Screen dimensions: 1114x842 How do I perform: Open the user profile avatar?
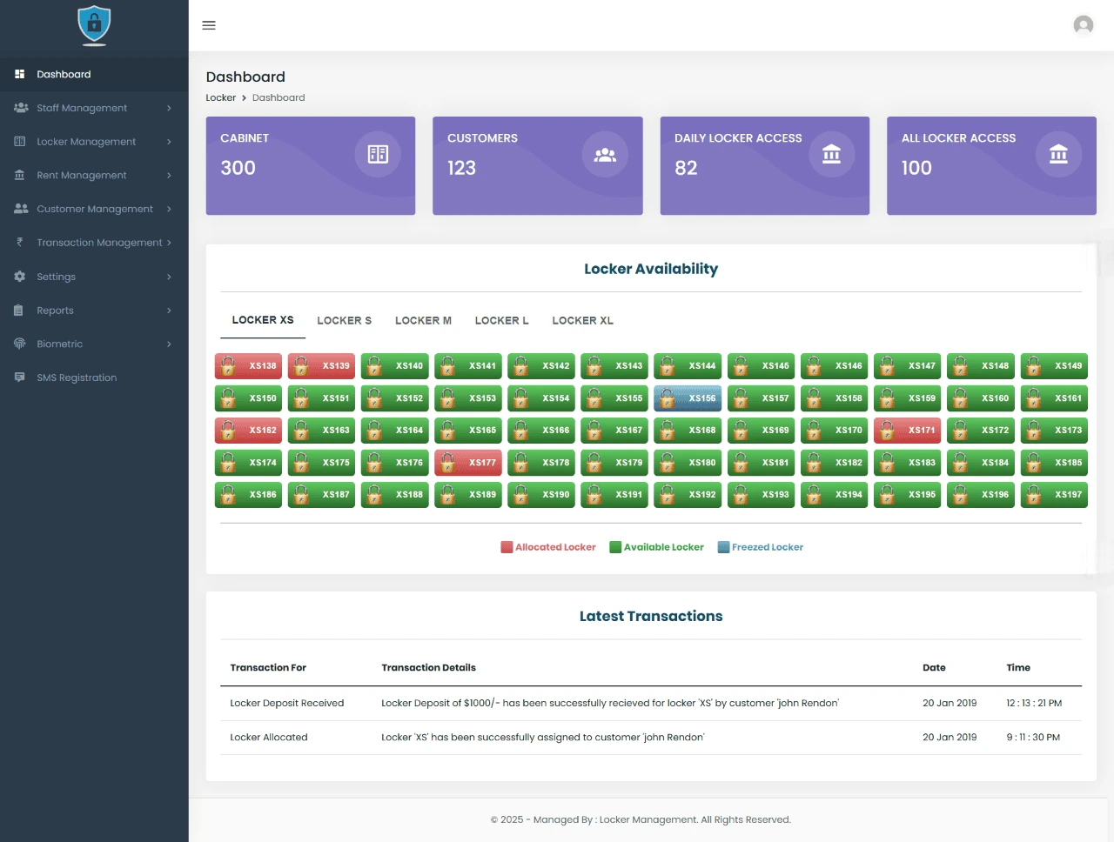click(1083, 25)
